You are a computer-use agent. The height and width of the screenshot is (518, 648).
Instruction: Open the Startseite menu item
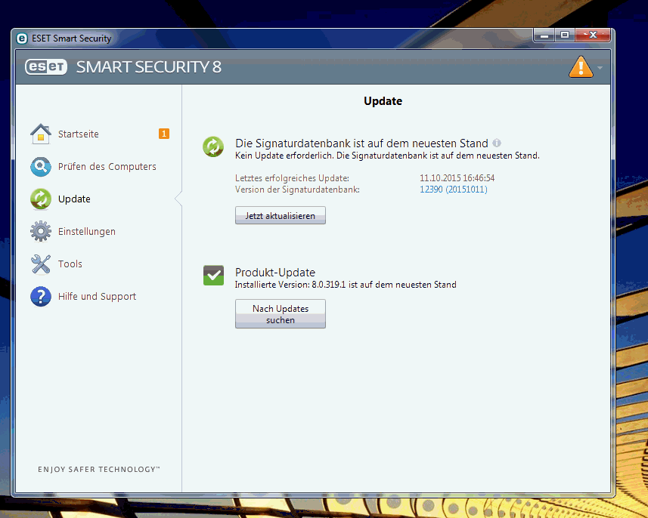click(x=79, y=134)
